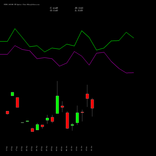Click the green candle above 24 Sep

pyautogui.click(x=37, y=127)
